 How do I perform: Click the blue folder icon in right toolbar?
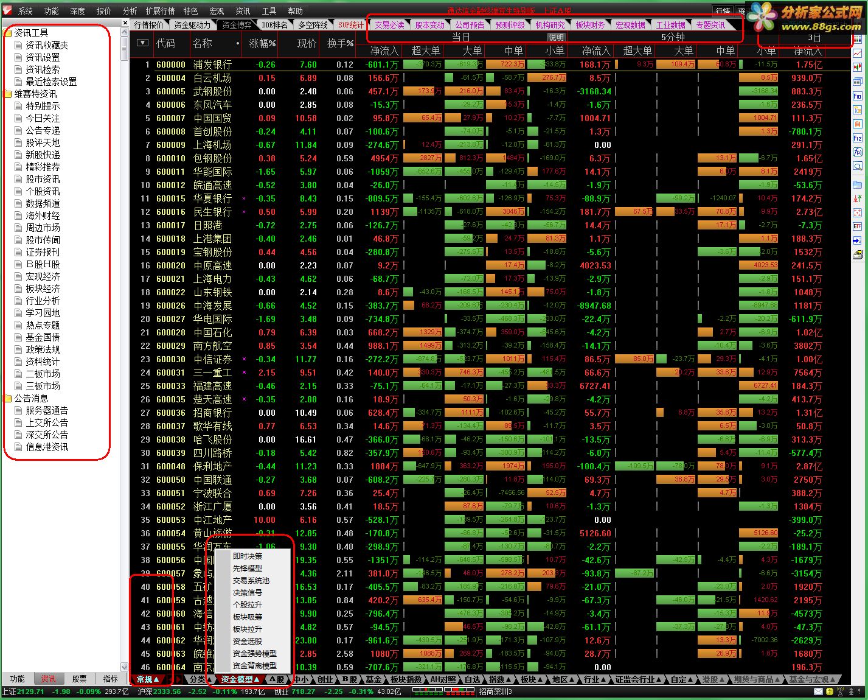(x=858, y=184)
